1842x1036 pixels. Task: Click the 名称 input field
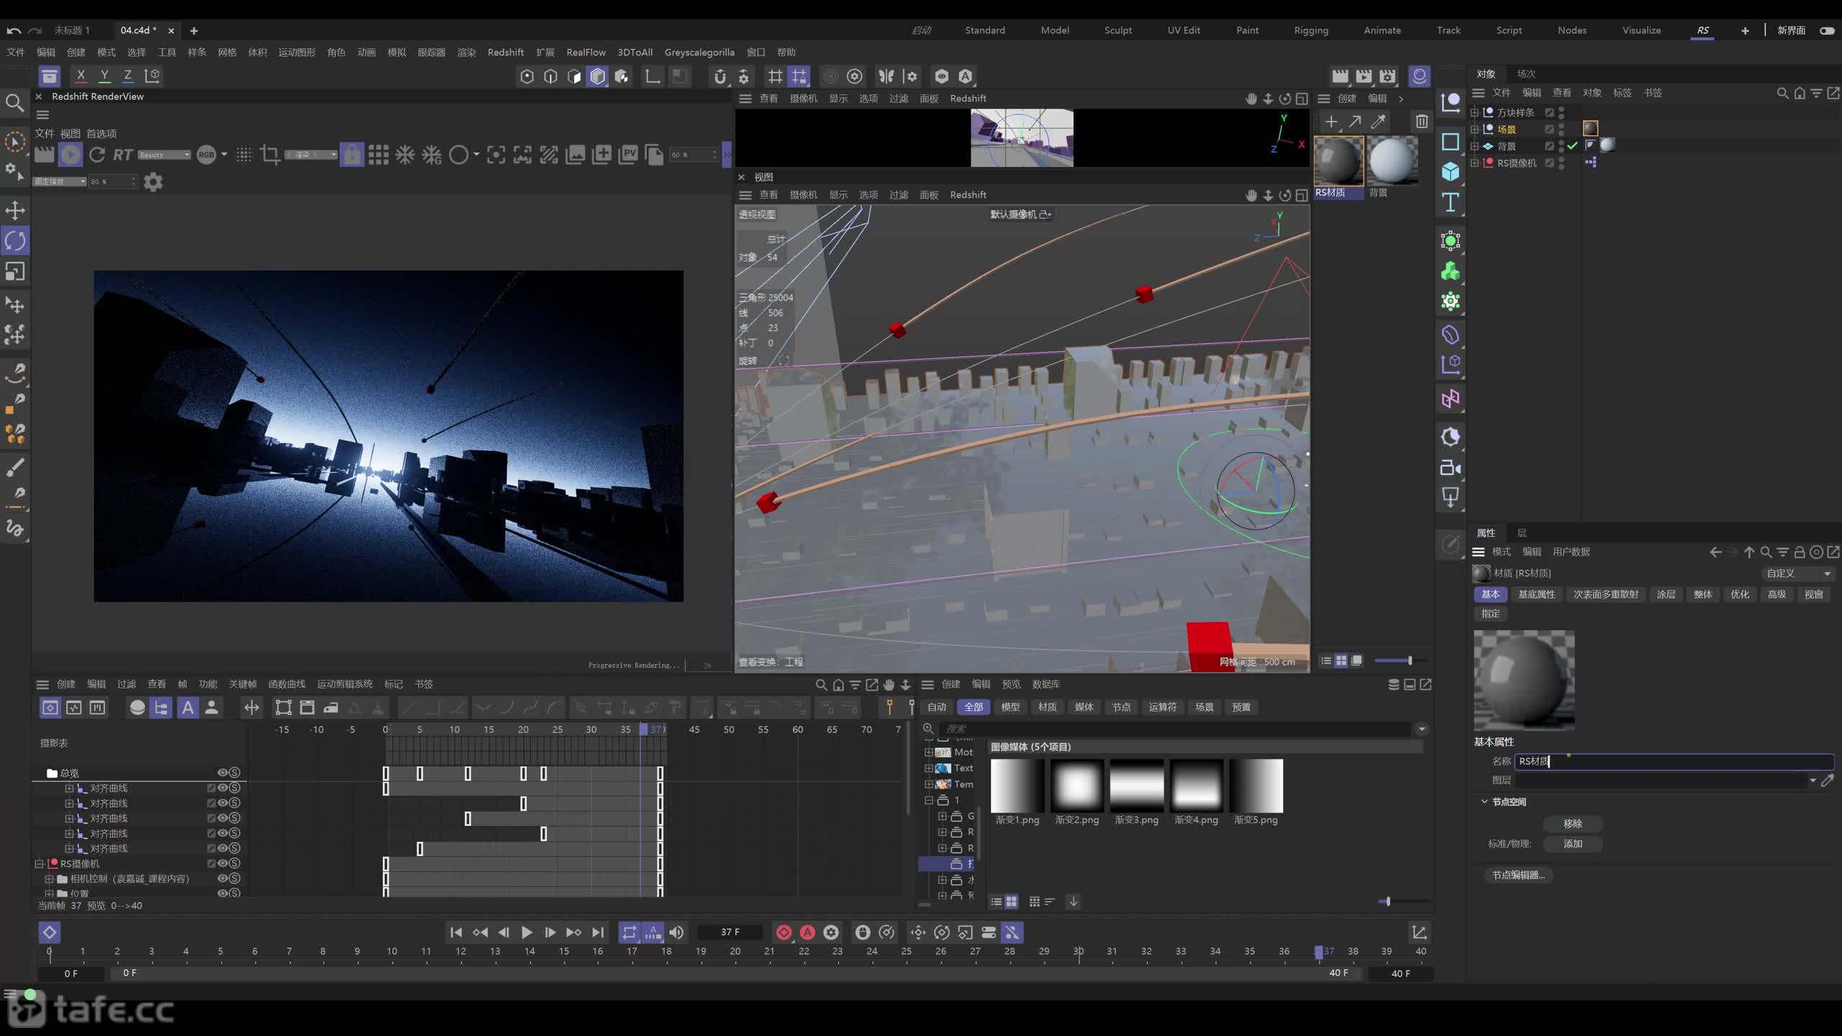[1674, 761]
